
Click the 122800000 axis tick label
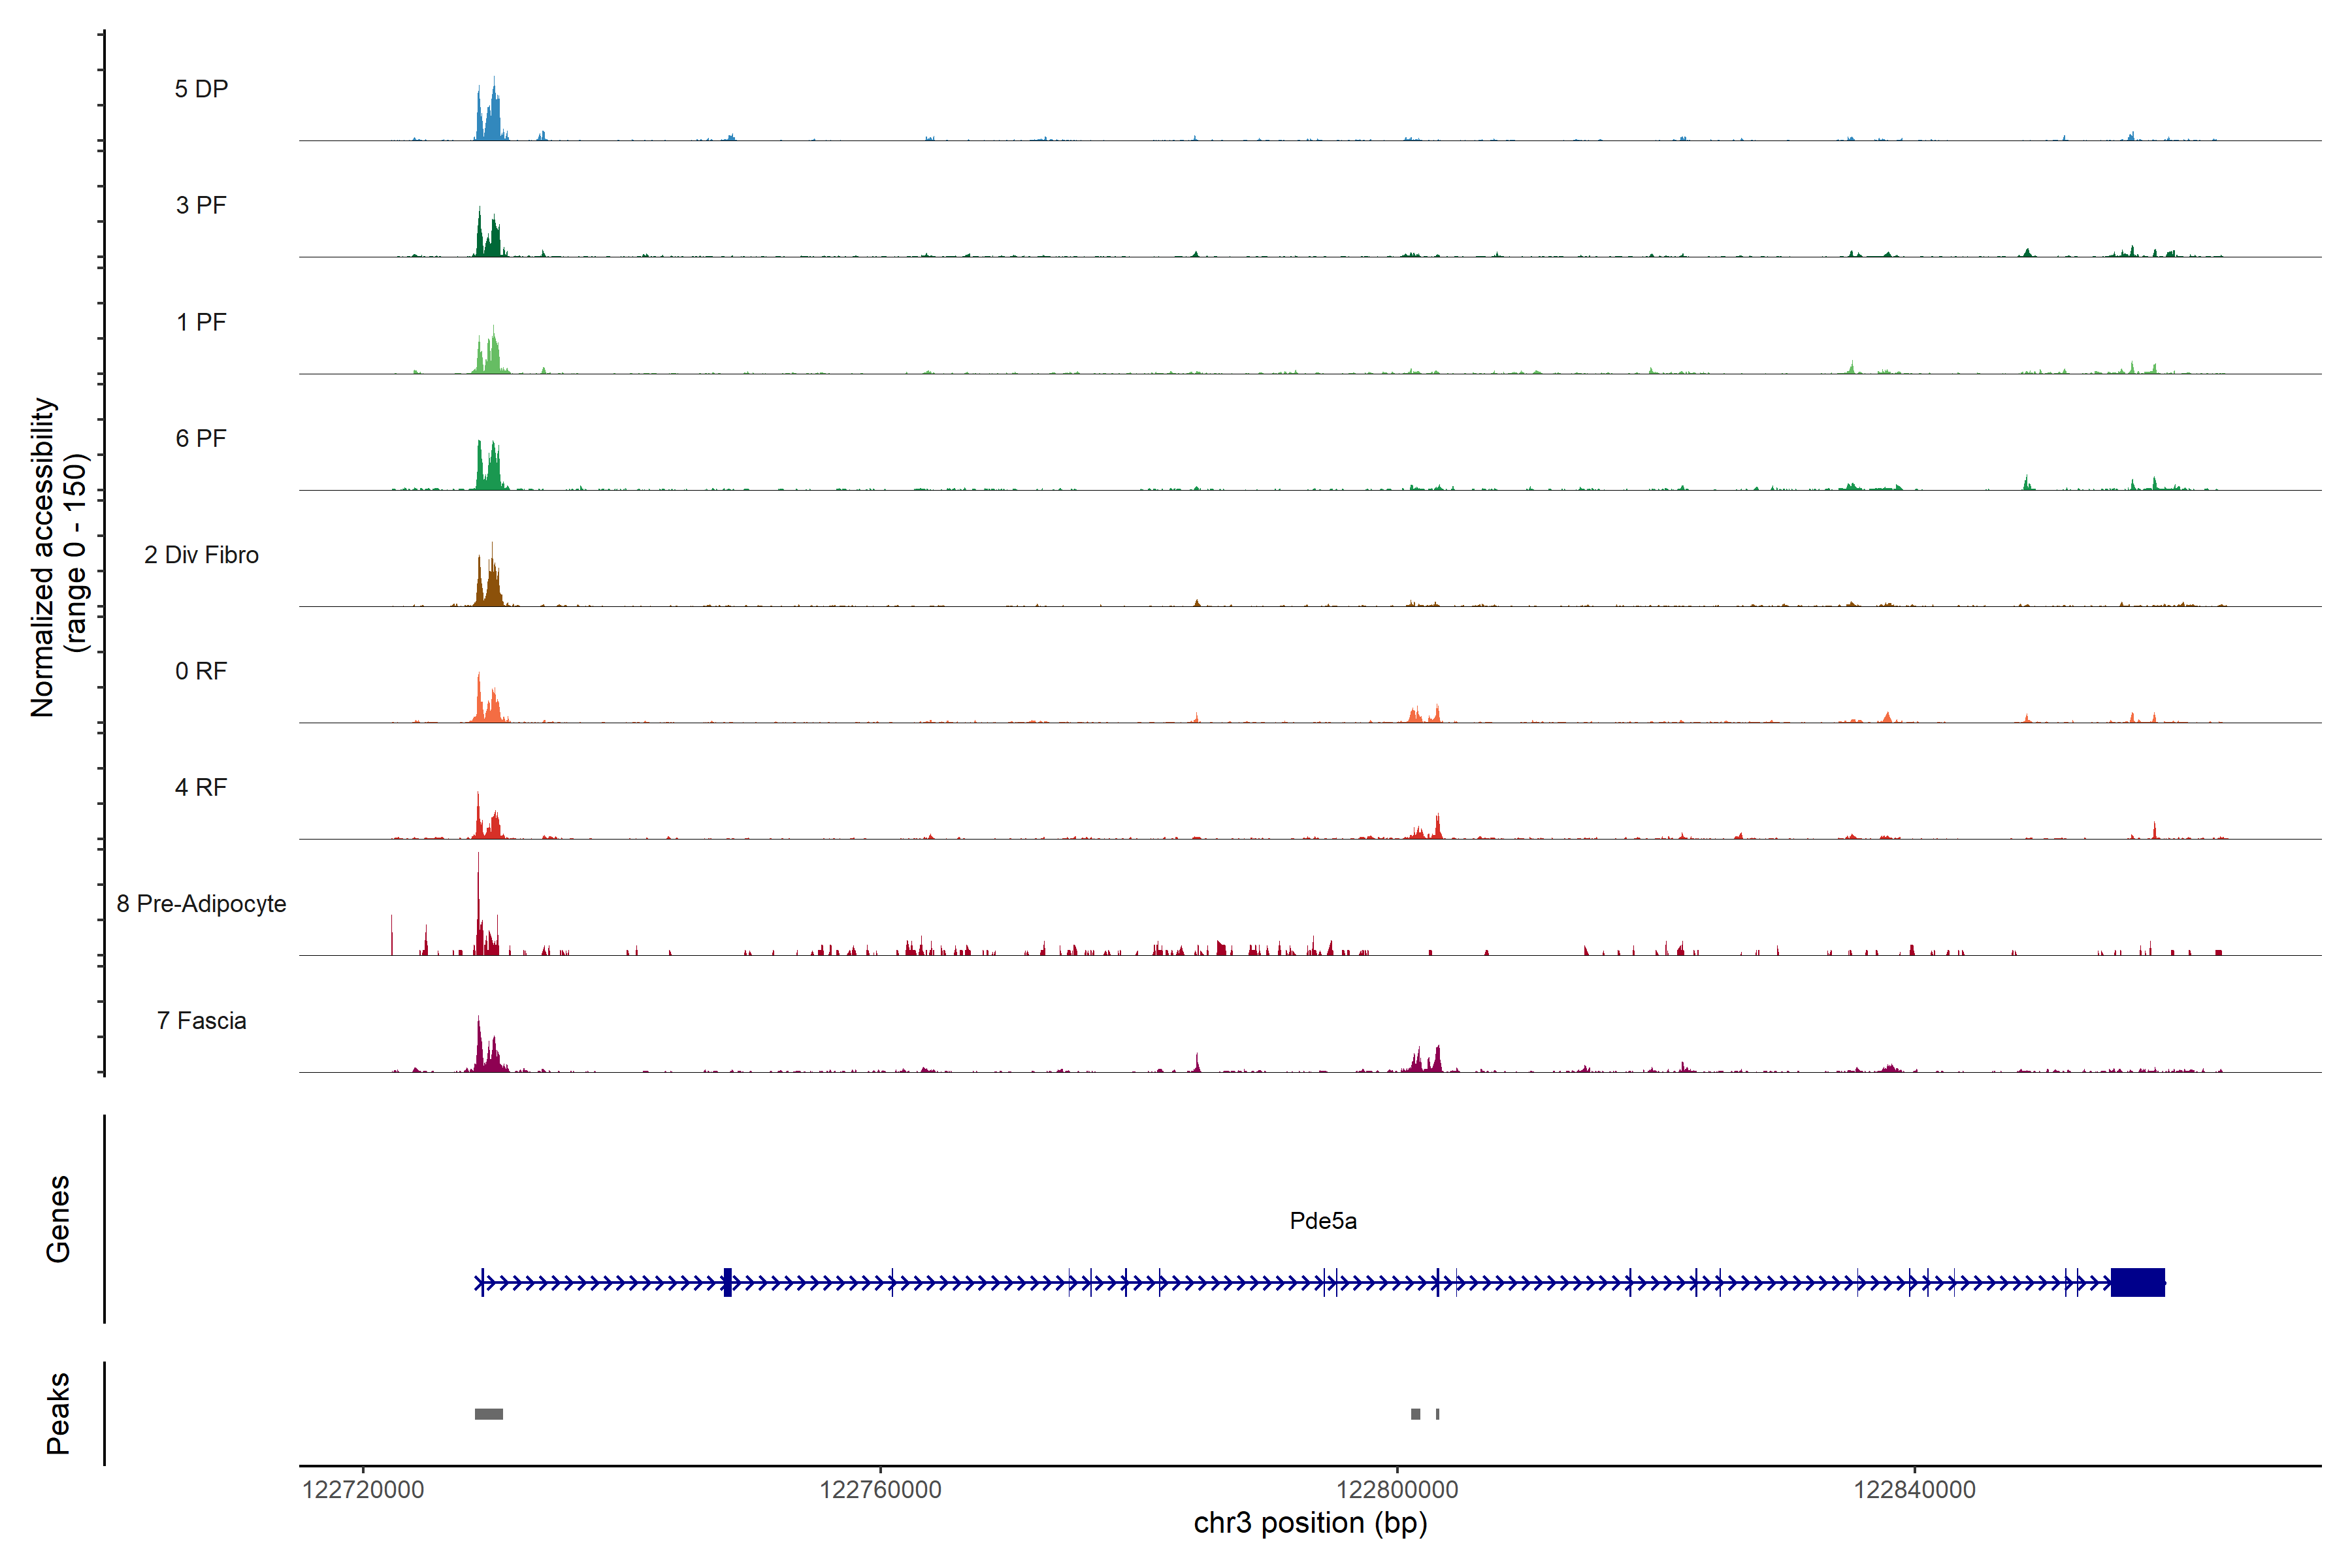click(x=1397, y=1490)
